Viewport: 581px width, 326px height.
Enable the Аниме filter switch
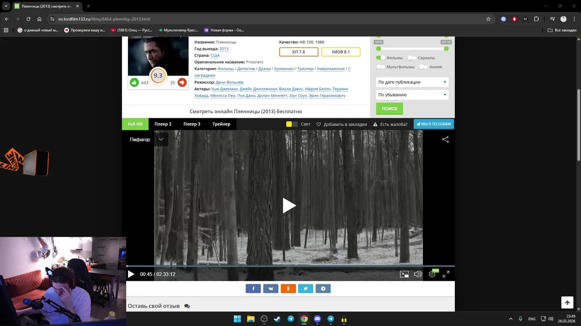point(423,67)
